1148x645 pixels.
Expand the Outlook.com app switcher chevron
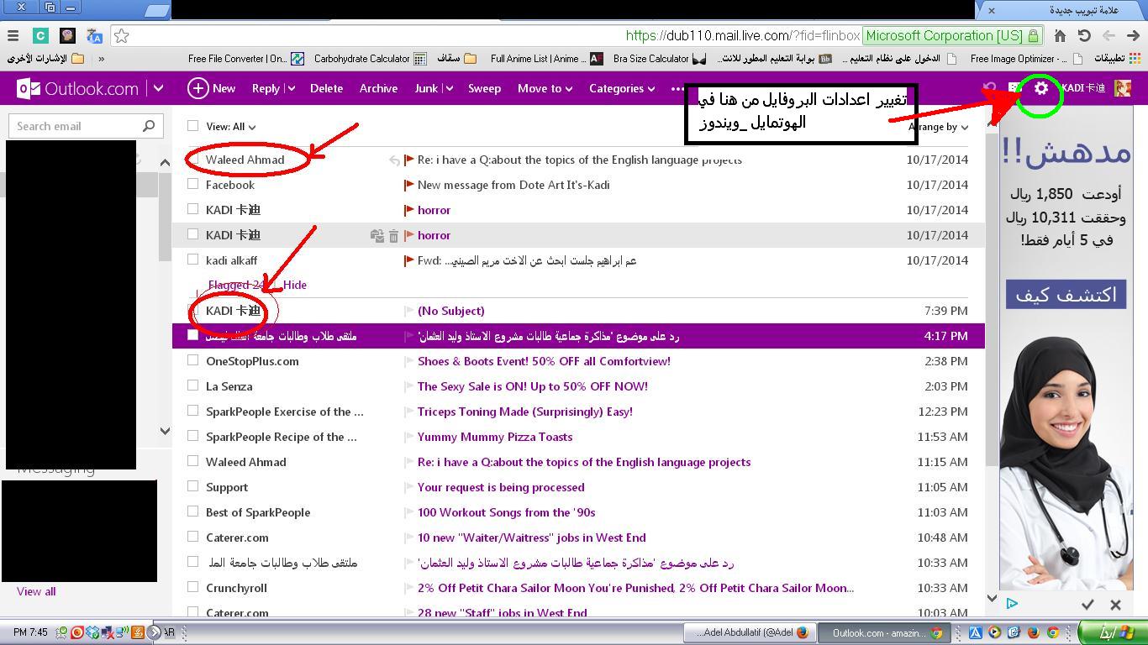pos(158,88)
